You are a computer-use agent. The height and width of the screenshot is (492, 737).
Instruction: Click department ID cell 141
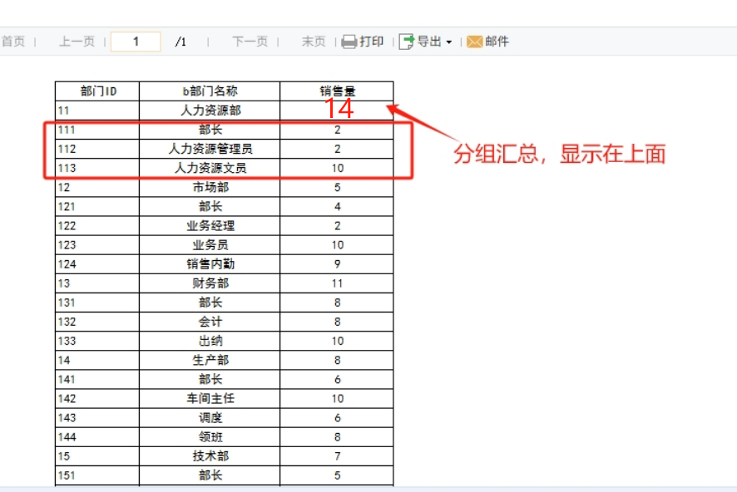(x=97, y=379)
